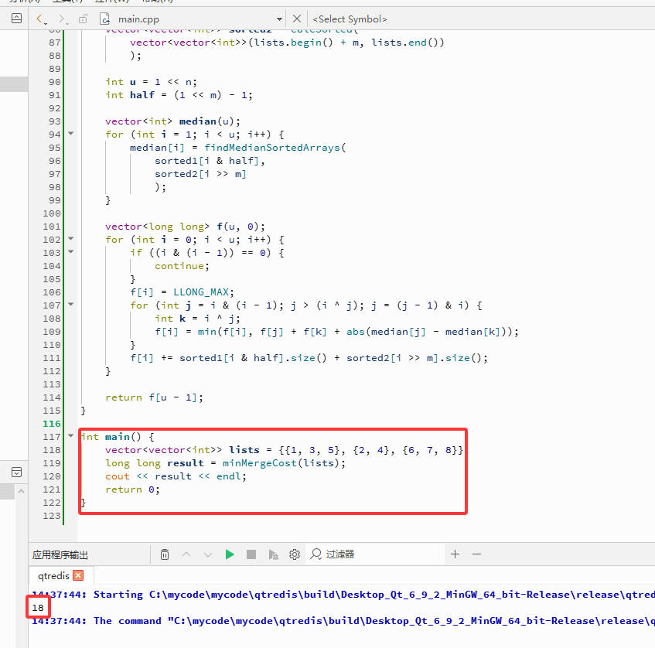
Task: Open output pane settings gear
Action: click(x=295, y=554)
